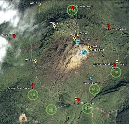Click the red Savane Sud-Ouest pin
This screenshot has width=129, height=124.
[32, 86]
